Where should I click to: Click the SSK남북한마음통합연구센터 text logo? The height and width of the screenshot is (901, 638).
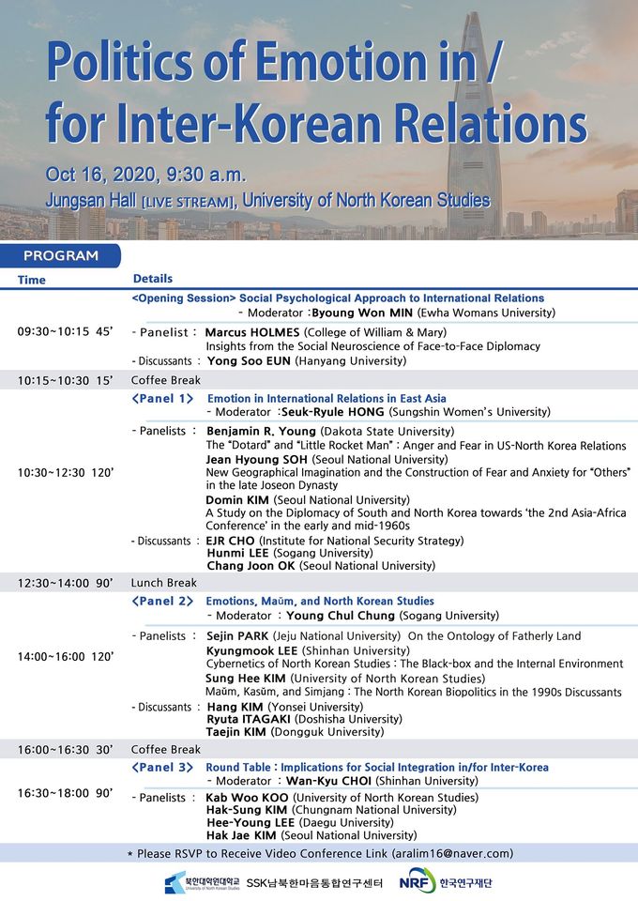coord(314,882)
